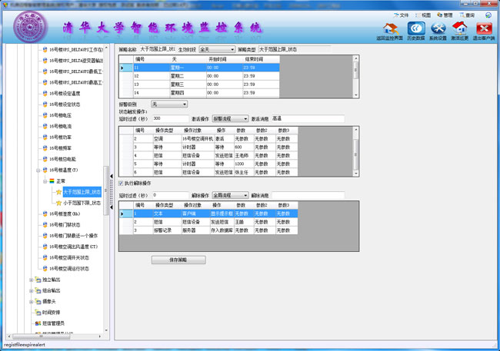This screenshot has height=351, width=500.
Task: Select the 小于范围下限_状态 tree item
Action: [81, 203]
